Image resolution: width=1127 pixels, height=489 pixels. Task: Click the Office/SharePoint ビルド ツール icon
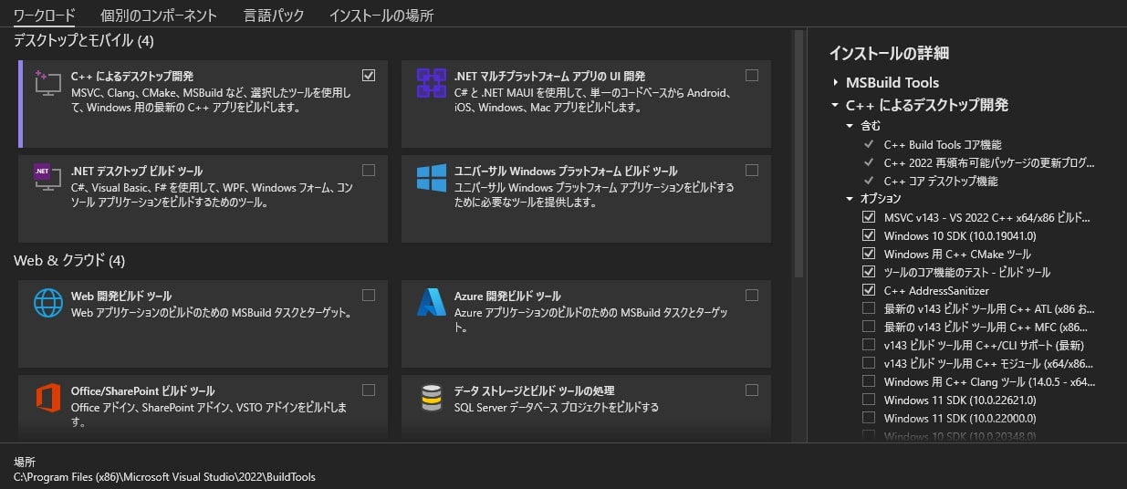point(47,398)
